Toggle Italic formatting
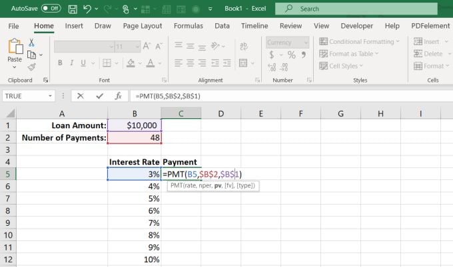This screenshot has height=267, width=453. click(73, 63)
